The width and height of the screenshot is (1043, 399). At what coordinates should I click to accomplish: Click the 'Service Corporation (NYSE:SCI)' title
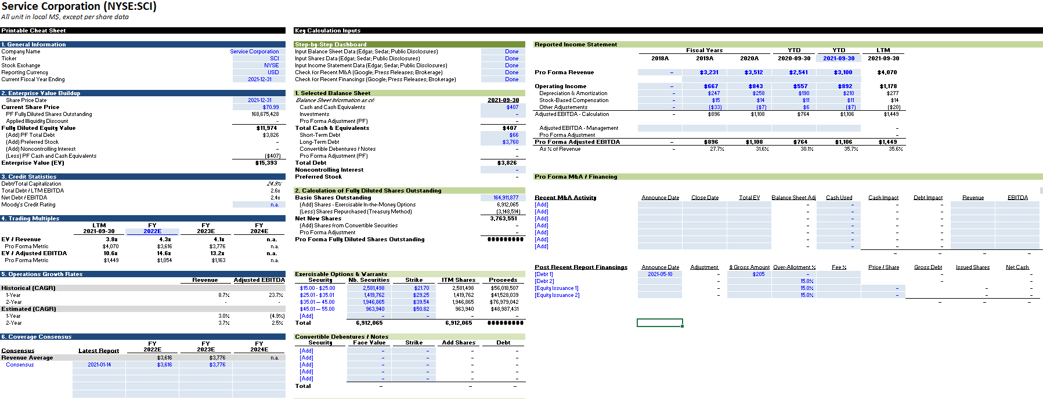click(x=79, y=6)
